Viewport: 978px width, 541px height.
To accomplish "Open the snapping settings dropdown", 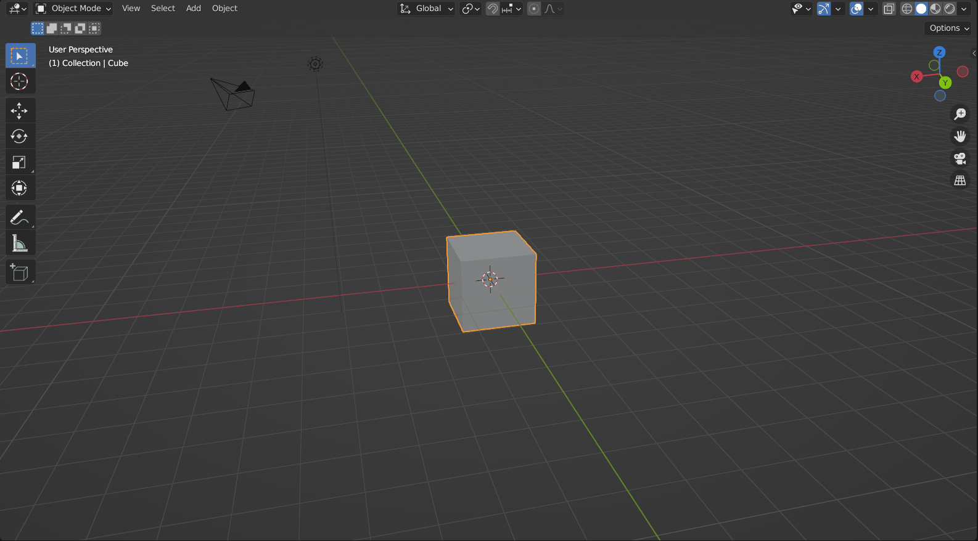I will tap(512, 9).
